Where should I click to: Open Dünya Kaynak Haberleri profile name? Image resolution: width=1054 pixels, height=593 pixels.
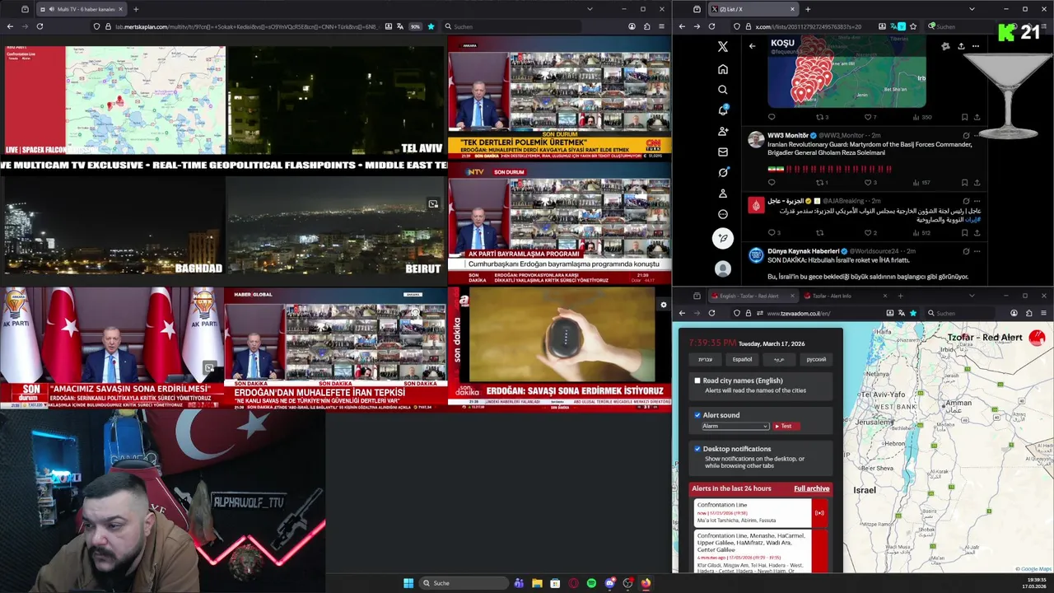[803, 251]
